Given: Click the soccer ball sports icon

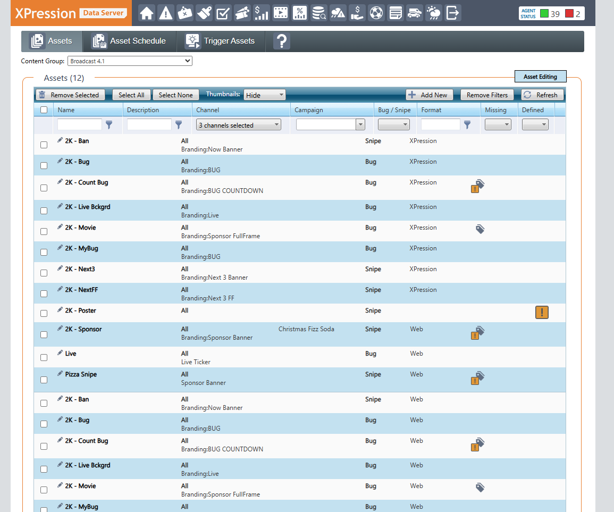Looking at the screenshot, I should (x=376, y=13).
